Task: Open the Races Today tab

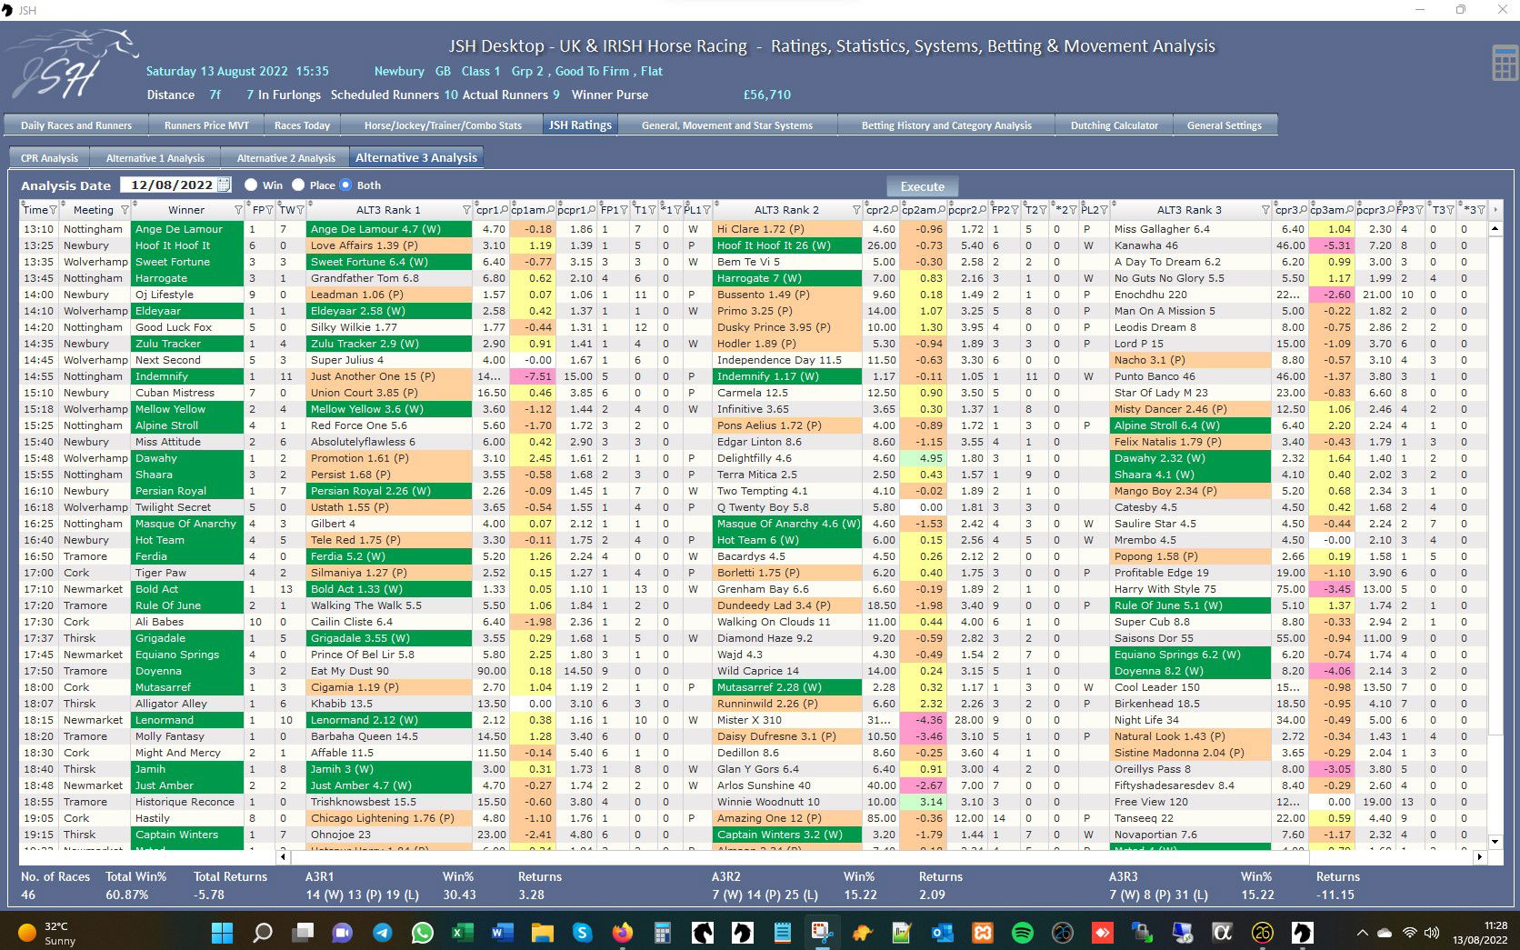Action: (x=302, y=125)
